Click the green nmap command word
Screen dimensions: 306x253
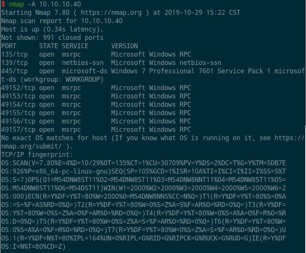point(16,4)
